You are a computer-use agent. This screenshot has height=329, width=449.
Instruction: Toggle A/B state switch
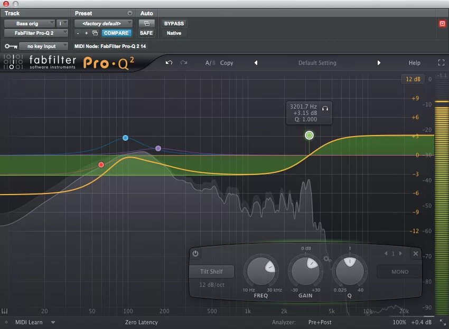tap(210, 63)
